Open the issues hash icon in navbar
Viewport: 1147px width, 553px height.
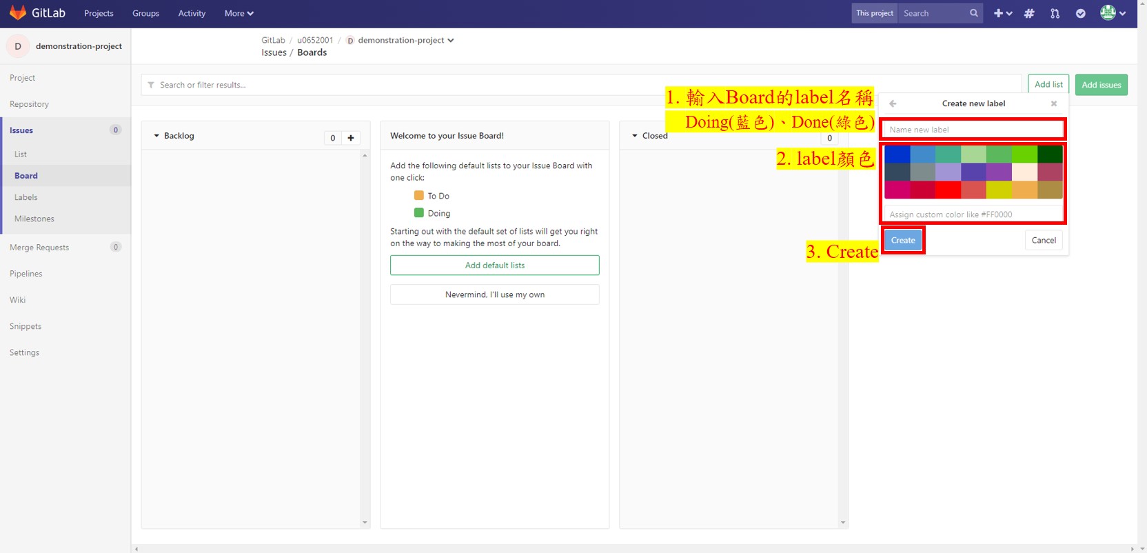pyautogui.click(x=1029, y=13)
